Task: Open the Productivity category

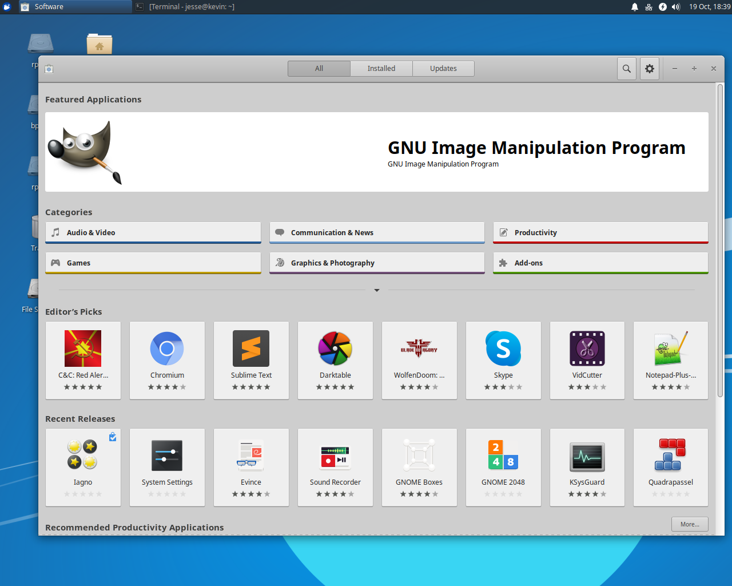Action: 600,233
